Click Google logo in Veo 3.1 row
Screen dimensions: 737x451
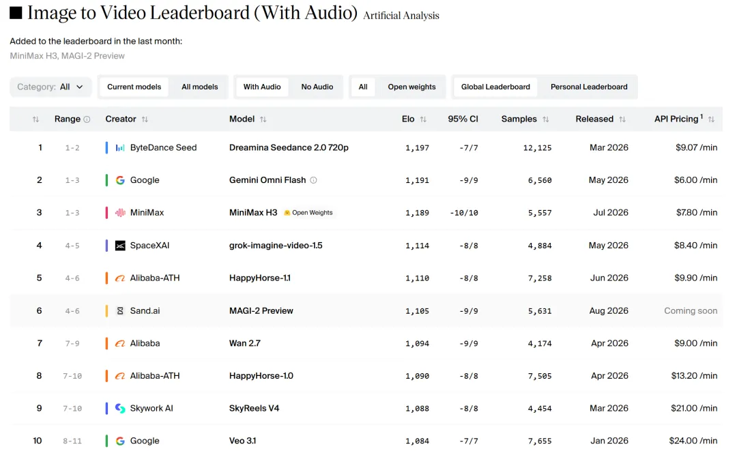coord(120,441)
